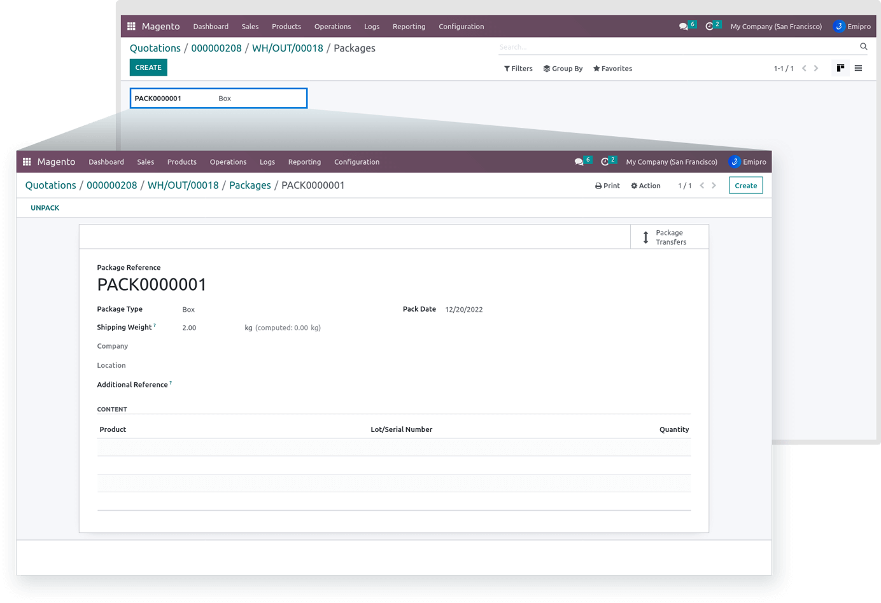Screen dimensions: 881x603
Task: Open the messages chat icon showing 6 in the front window
Action: (579, 162)
